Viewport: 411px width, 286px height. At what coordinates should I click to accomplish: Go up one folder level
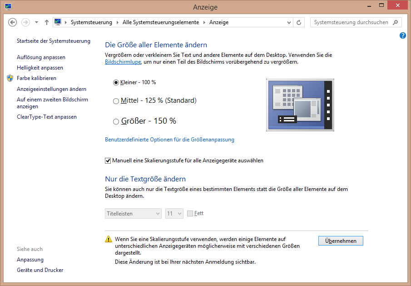[x=47, y=22]
